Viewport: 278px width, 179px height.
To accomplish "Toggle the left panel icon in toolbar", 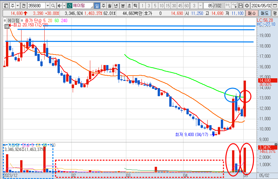I will [x=6, y=6].
